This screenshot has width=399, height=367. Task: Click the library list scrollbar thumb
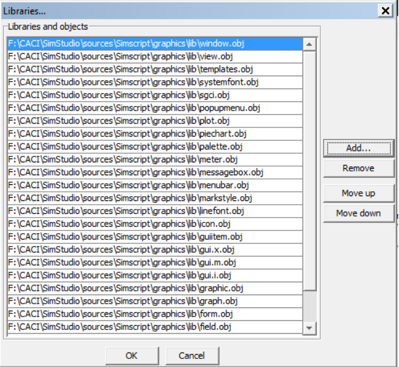coord(310,171)
